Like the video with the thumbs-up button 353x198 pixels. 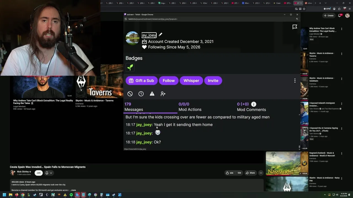230,173
